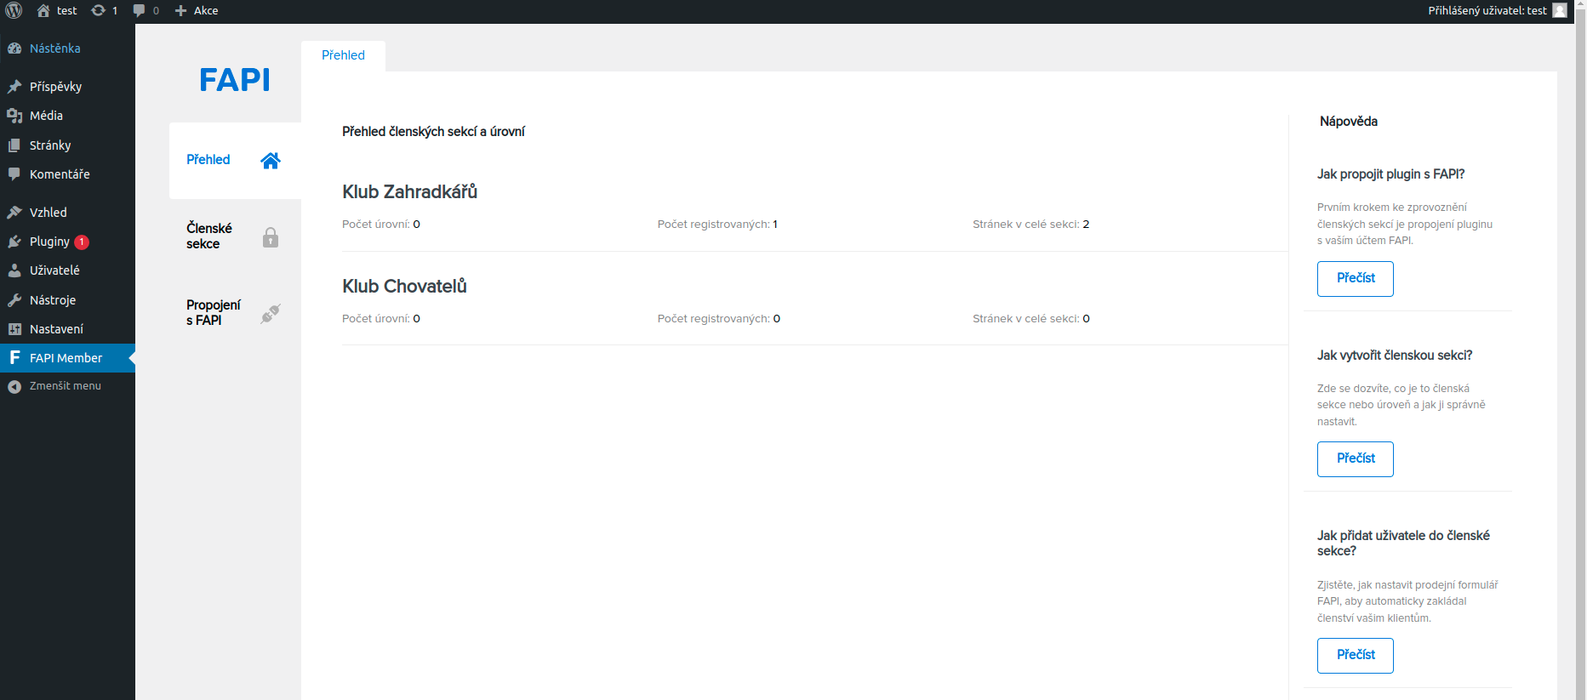
Task: Click Přečíst under Jak vytvořit členskou sekci
Action: coord(1356,459)
